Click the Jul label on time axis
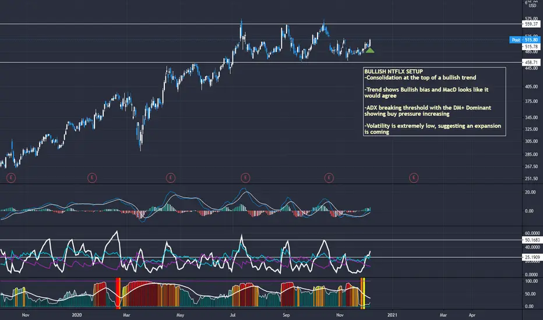Image resolution: width=543 pixels, height=320 pixels. pyautogui.click(x=232, y=315)
